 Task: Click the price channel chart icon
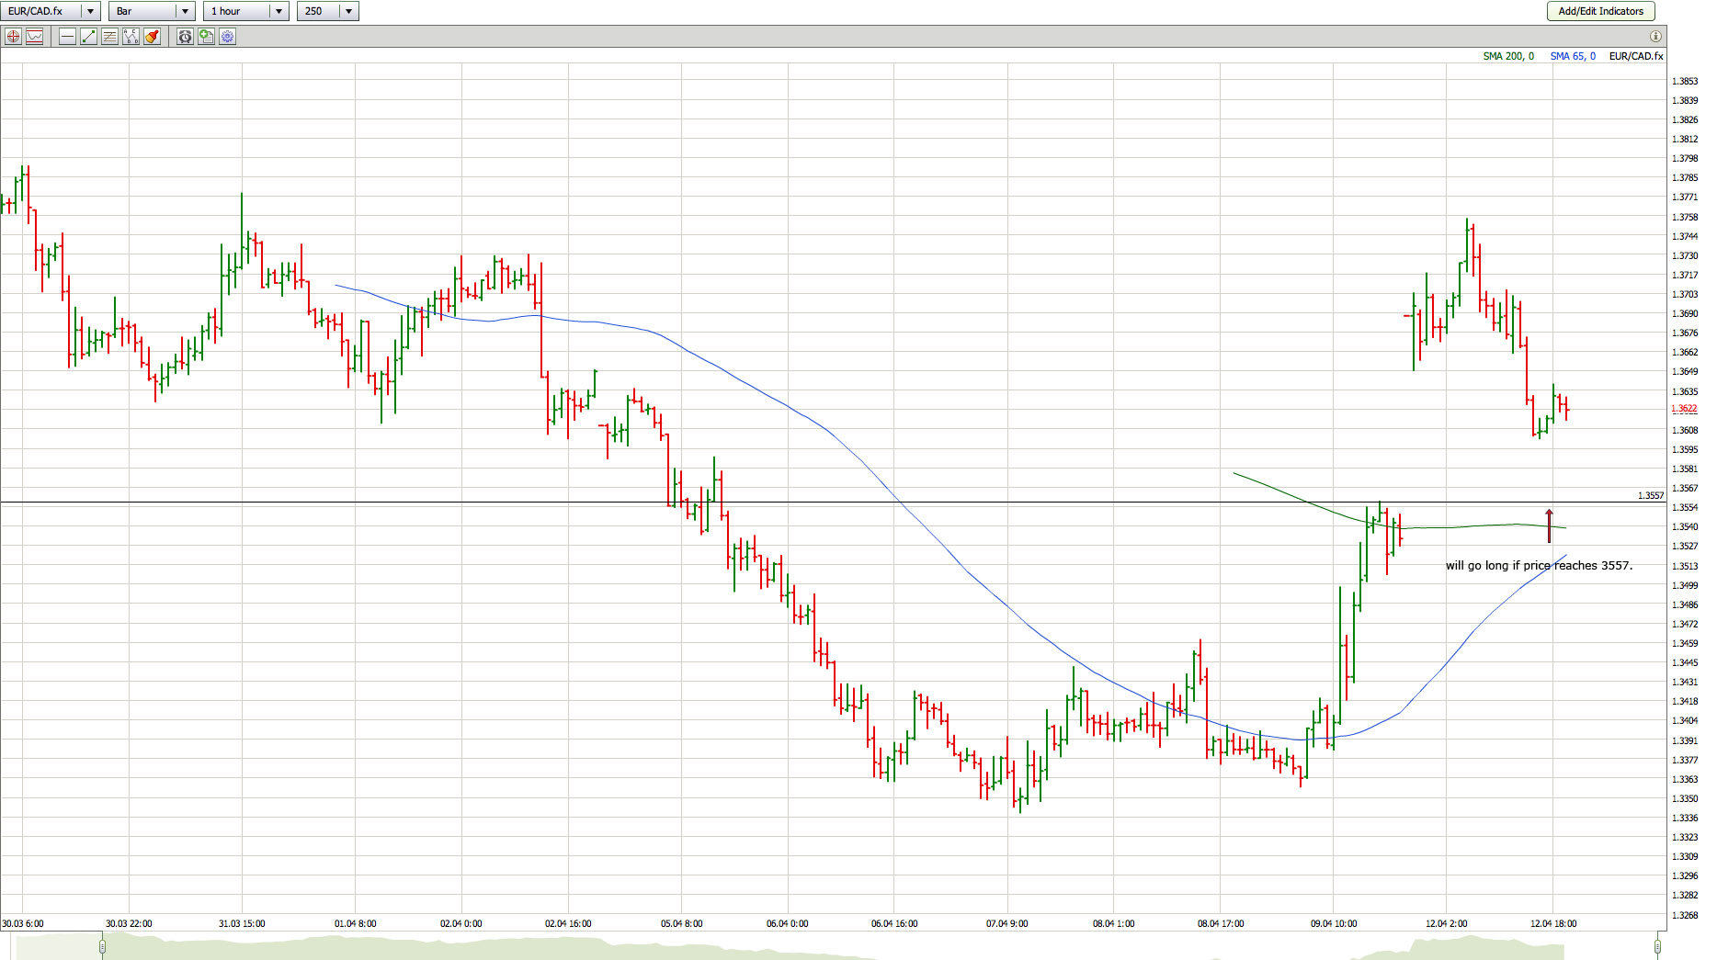coord(35,37)
